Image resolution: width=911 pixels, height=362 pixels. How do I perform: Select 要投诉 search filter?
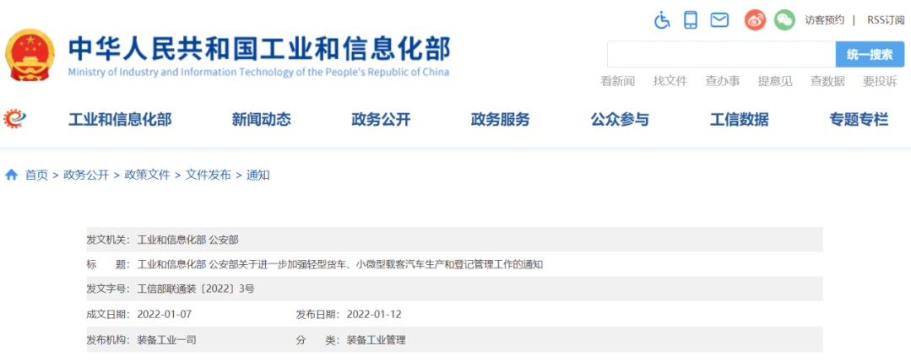pos(880,81)
